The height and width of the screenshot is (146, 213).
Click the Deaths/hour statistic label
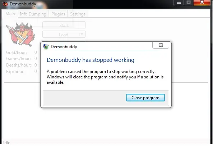[x=18, y=65]
